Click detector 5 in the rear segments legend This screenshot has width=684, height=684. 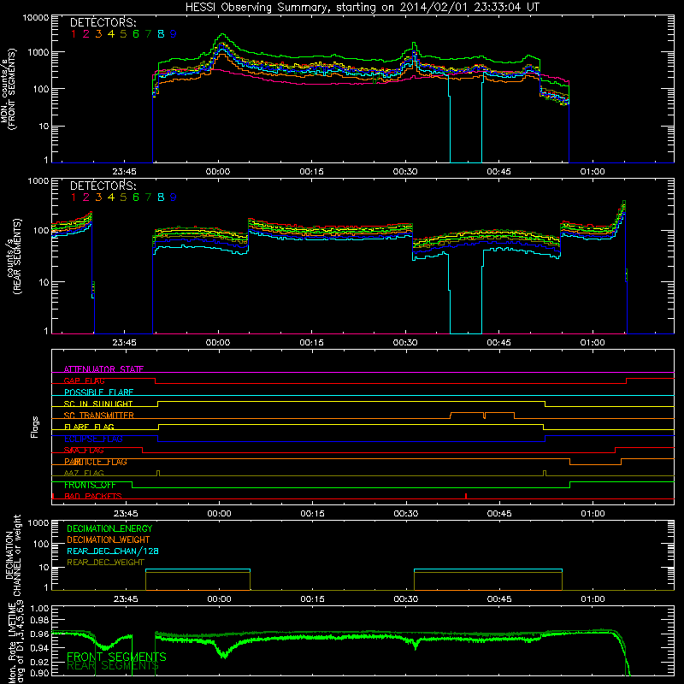pyautogui.click(x=123, y=198)
